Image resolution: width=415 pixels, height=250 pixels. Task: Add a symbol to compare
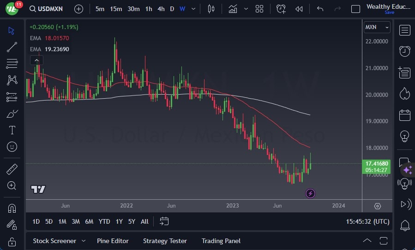tap(78, 9)
